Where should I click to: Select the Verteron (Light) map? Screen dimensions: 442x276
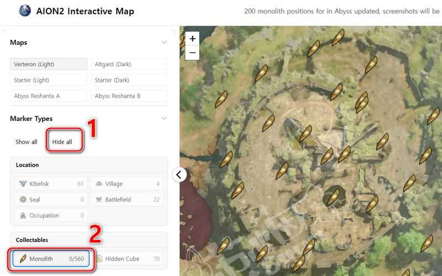point(49,64)
